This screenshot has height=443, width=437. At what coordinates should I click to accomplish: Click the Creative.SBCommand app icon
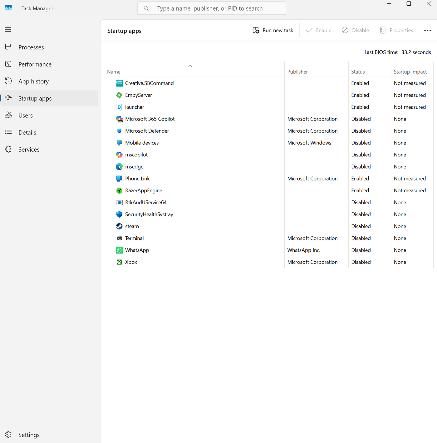tap(119, 83)
